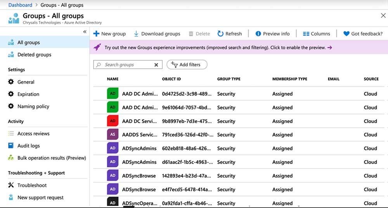Clear the Search groups field with X
388x208 pixels.
click(x=156, y=65)
